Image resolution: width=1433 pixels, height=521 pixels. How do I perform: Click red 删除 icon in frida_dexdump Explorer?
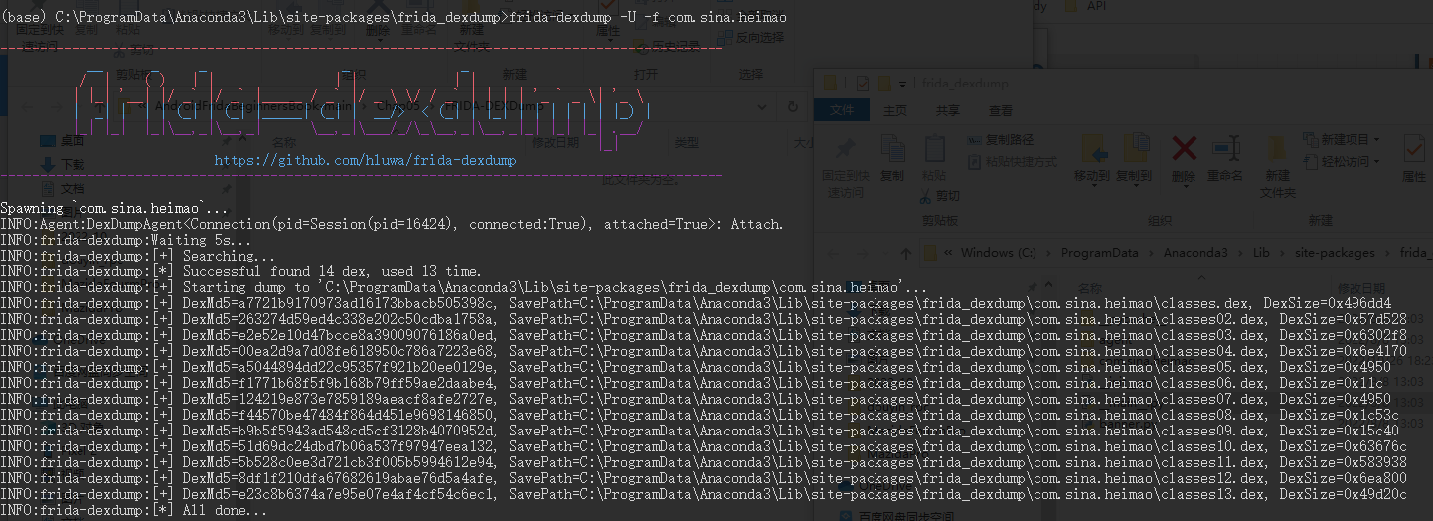click(x=1184, y=150)
